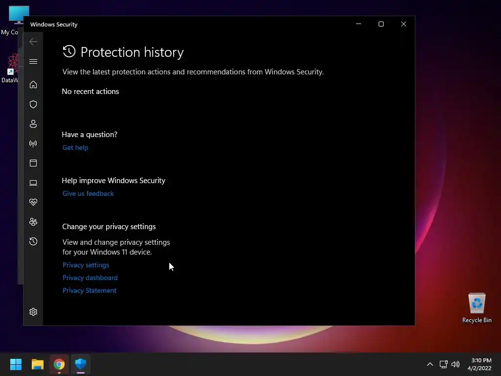Click the Get help link
501x376 pixels.
pos(75,147)
